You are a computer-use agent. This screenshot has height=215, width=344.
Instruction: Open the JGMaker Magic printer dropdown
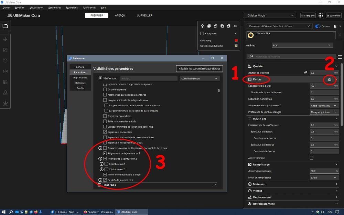click(x=269, y=15)
